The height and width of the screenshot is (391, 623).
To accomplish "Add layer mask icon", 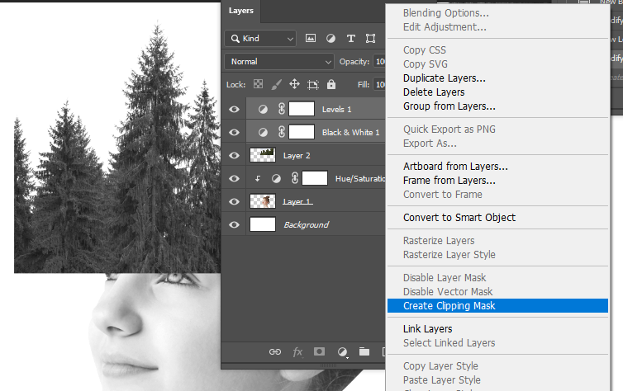I will click(319, 351).
